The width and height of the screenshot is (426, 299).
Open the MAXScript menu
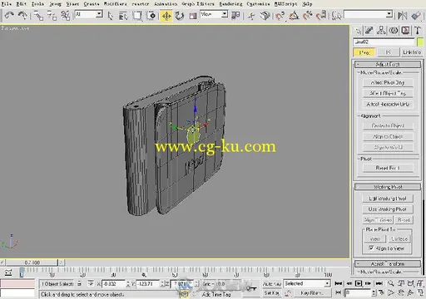[x=285, y=4]
